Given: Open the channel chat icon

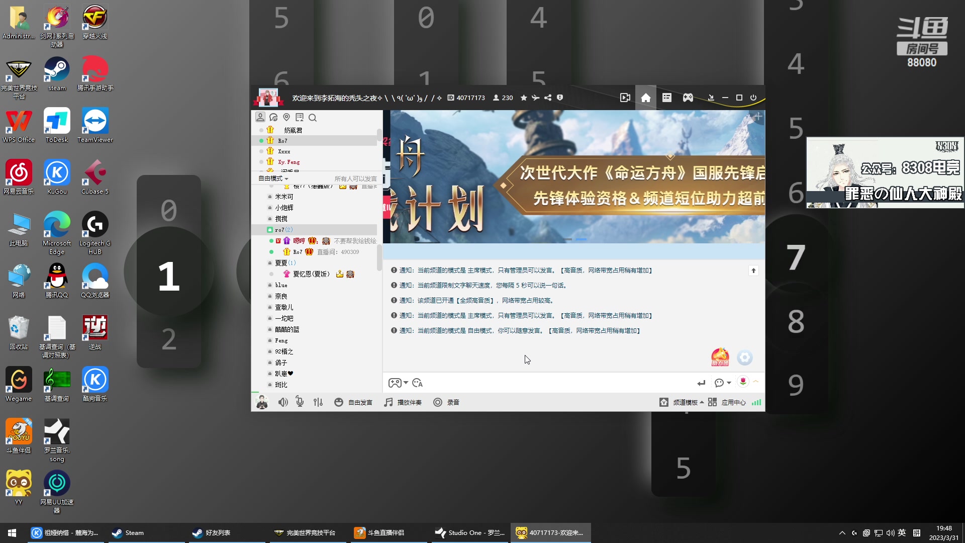Looking at the screenshot, I should [x=274, y=117].
